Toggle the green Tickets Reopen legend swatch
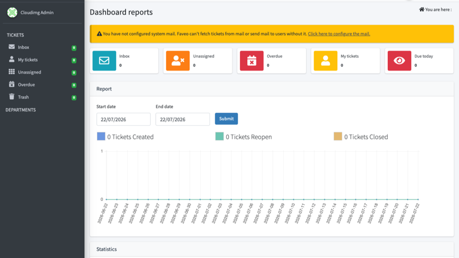This screenshot has height=258, width=459. [x=219, y=136]
